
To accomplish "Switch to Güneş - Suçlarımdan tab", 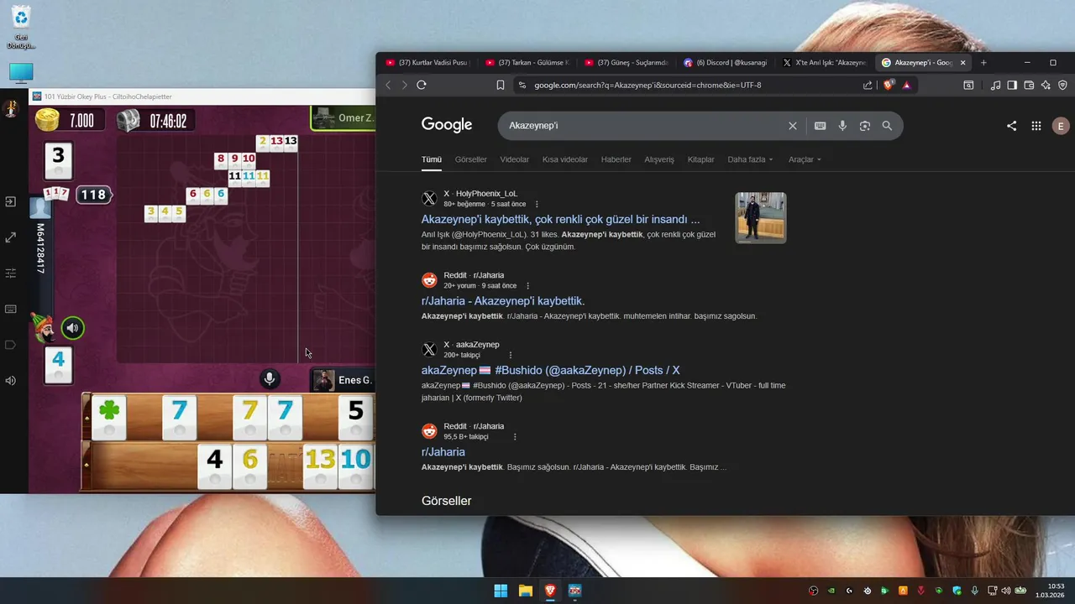I will 627,62.
